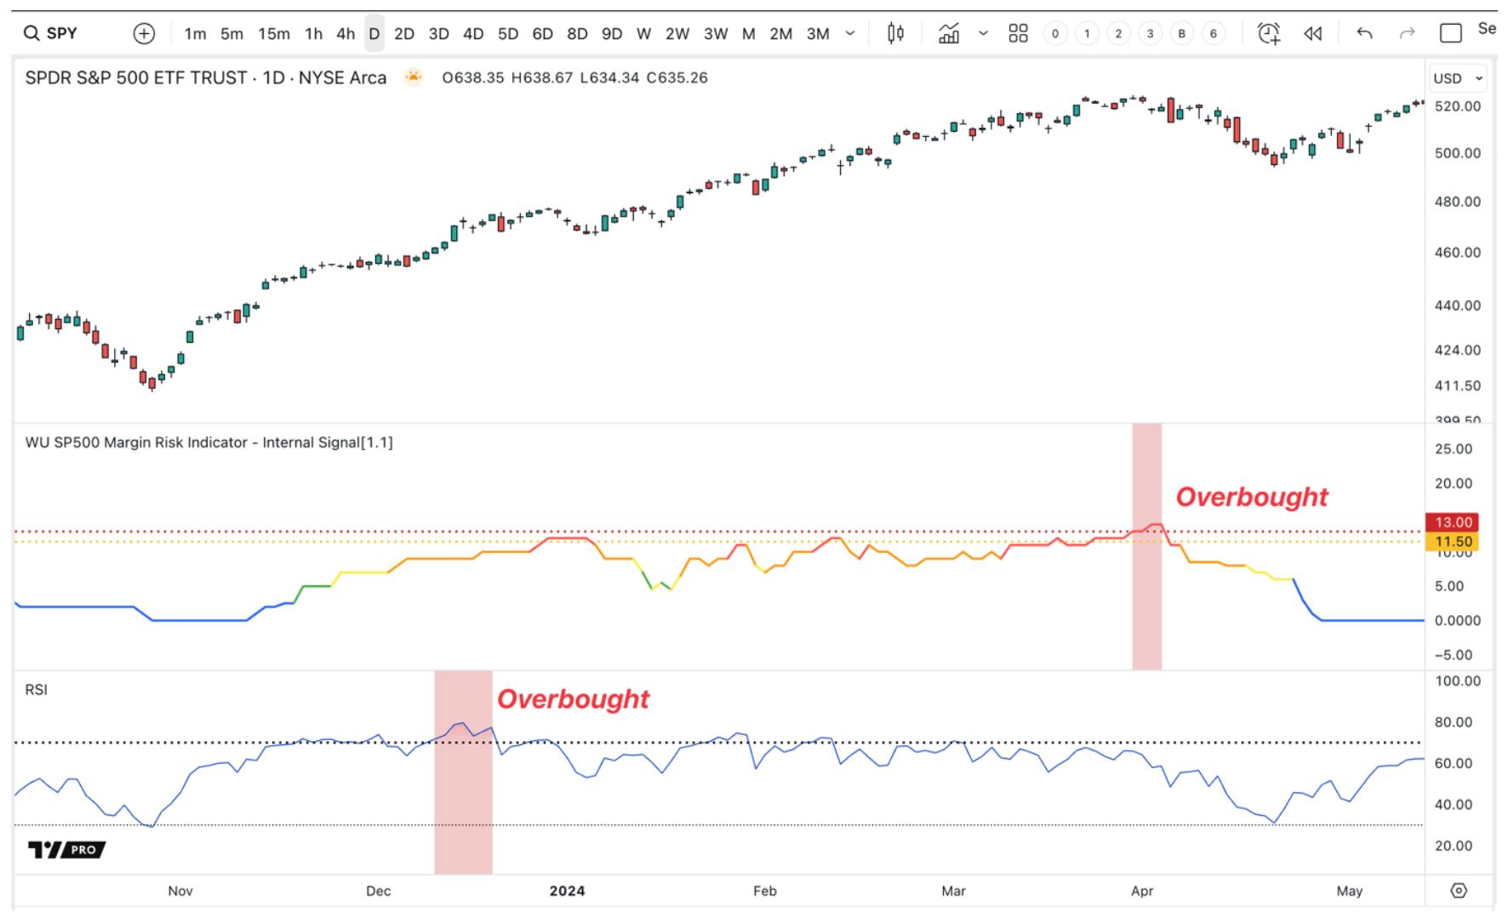The image size is (1508, 917).
Task: Click the O638.35 open value
Action: pyautogui.click(x=472, y=77)
